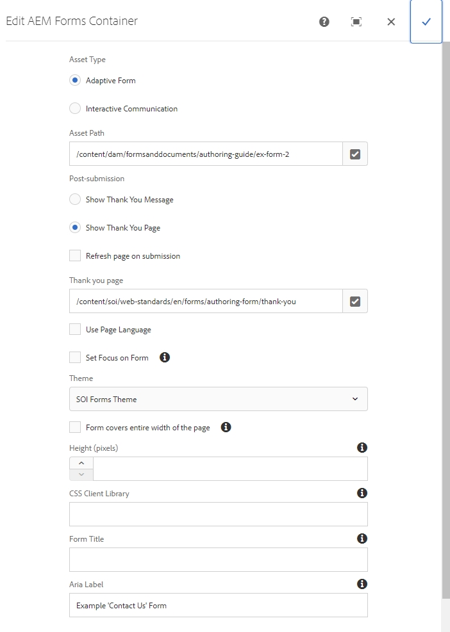
Task: Open the help icon in dialog header
Action: click(324, 22)
